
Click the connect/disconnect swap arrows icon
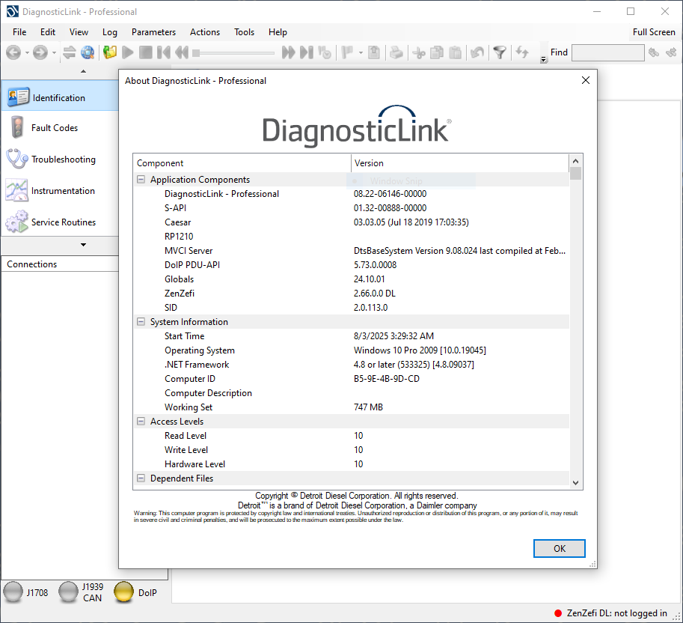tap(70, 52)
